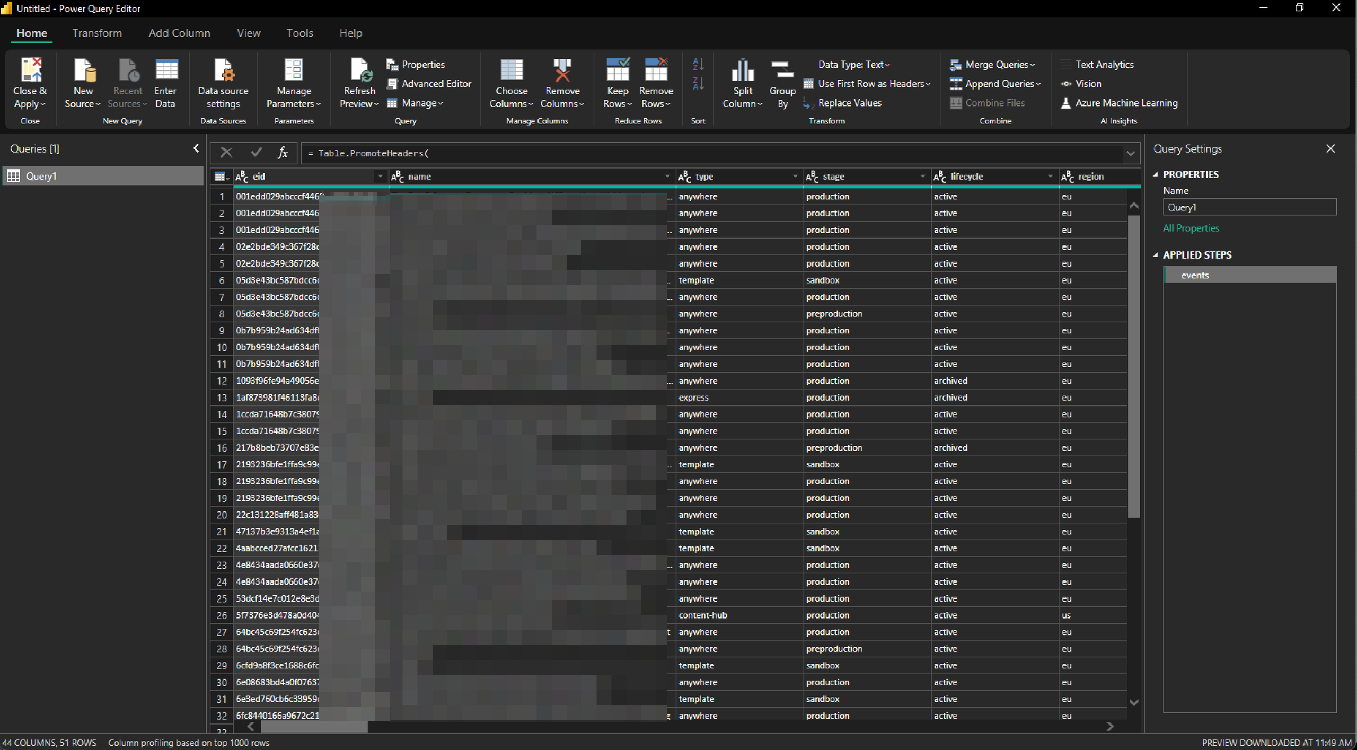This screenshot has height=750, width=1357.
Task: Select Query1 in the Queries list
Action: [x=103, y=176]
